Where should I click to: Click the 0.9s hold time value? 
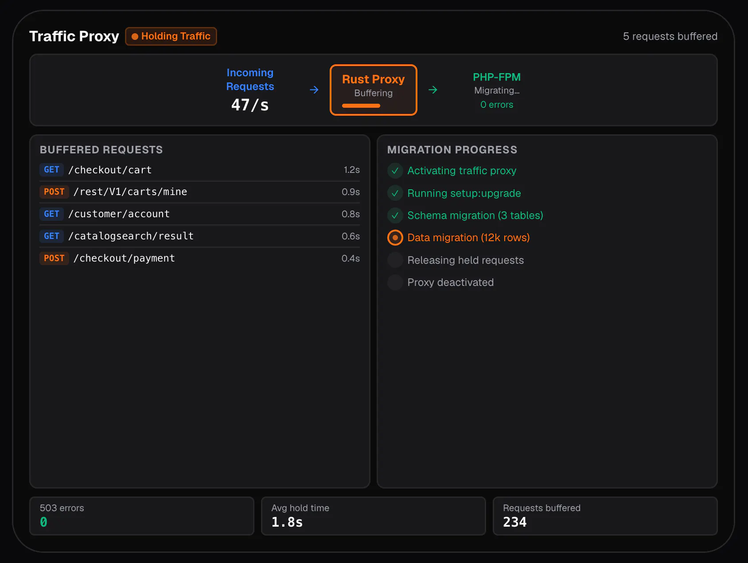tap(351, 192)
